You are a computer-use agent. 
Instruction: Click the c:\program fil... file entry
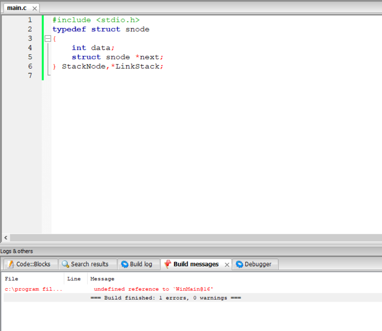point(33,289)
